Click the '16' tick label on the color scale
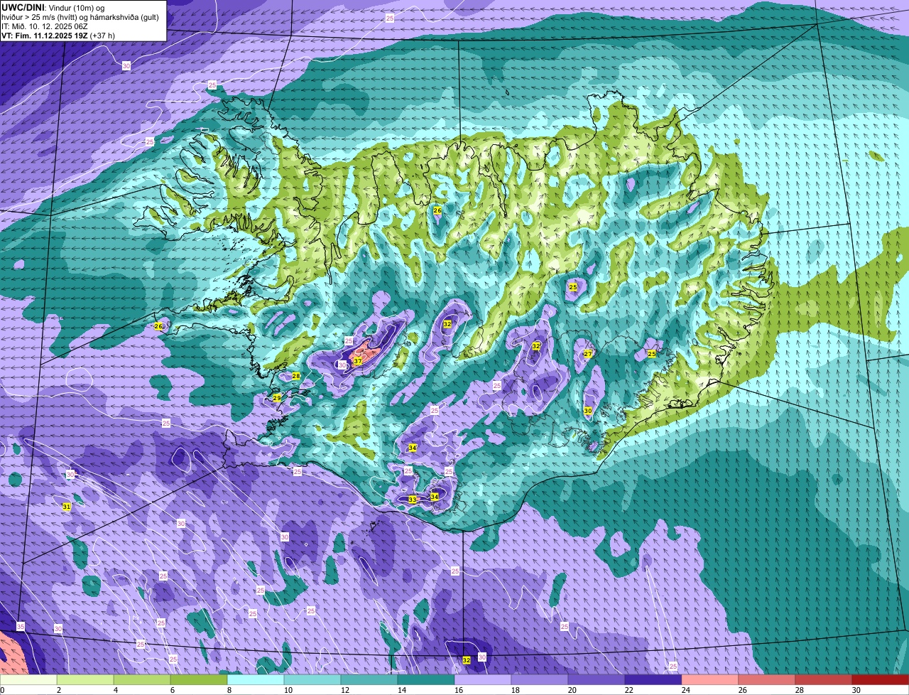This screenshot has height=695, width=909. (459, 690)
